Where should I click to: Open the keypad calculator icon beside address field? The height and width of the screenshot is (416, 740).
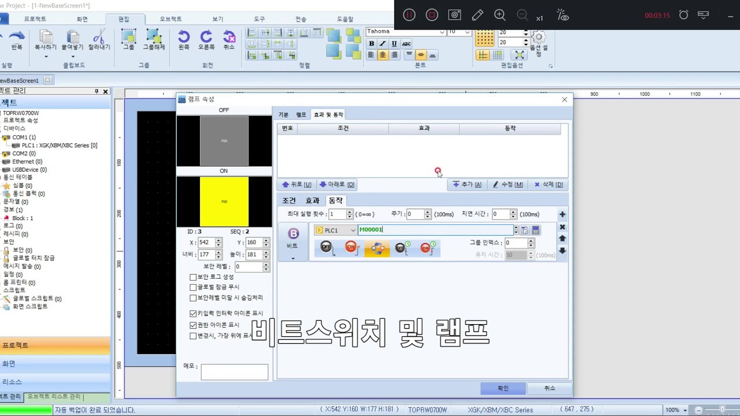coord(536,230)
